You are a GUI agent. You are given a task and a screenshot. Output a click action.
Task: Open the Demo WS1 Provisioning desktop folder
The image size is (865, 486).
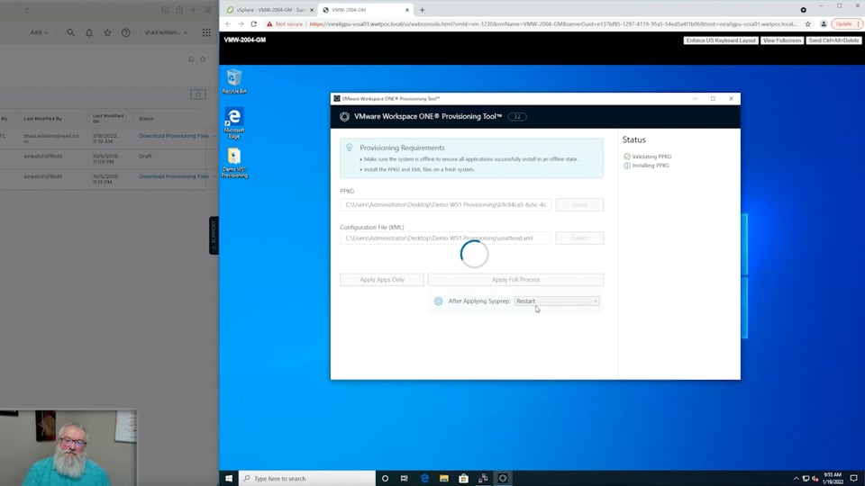pos(234,163)
